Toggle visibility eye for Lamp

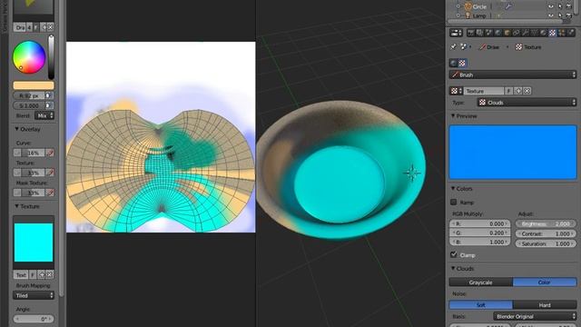pyautogui.click(x=551, y=15)
